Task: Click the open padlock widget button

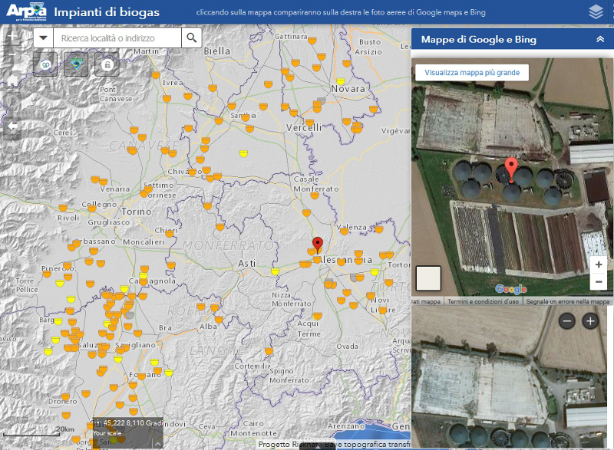Action: pos(107,64)
